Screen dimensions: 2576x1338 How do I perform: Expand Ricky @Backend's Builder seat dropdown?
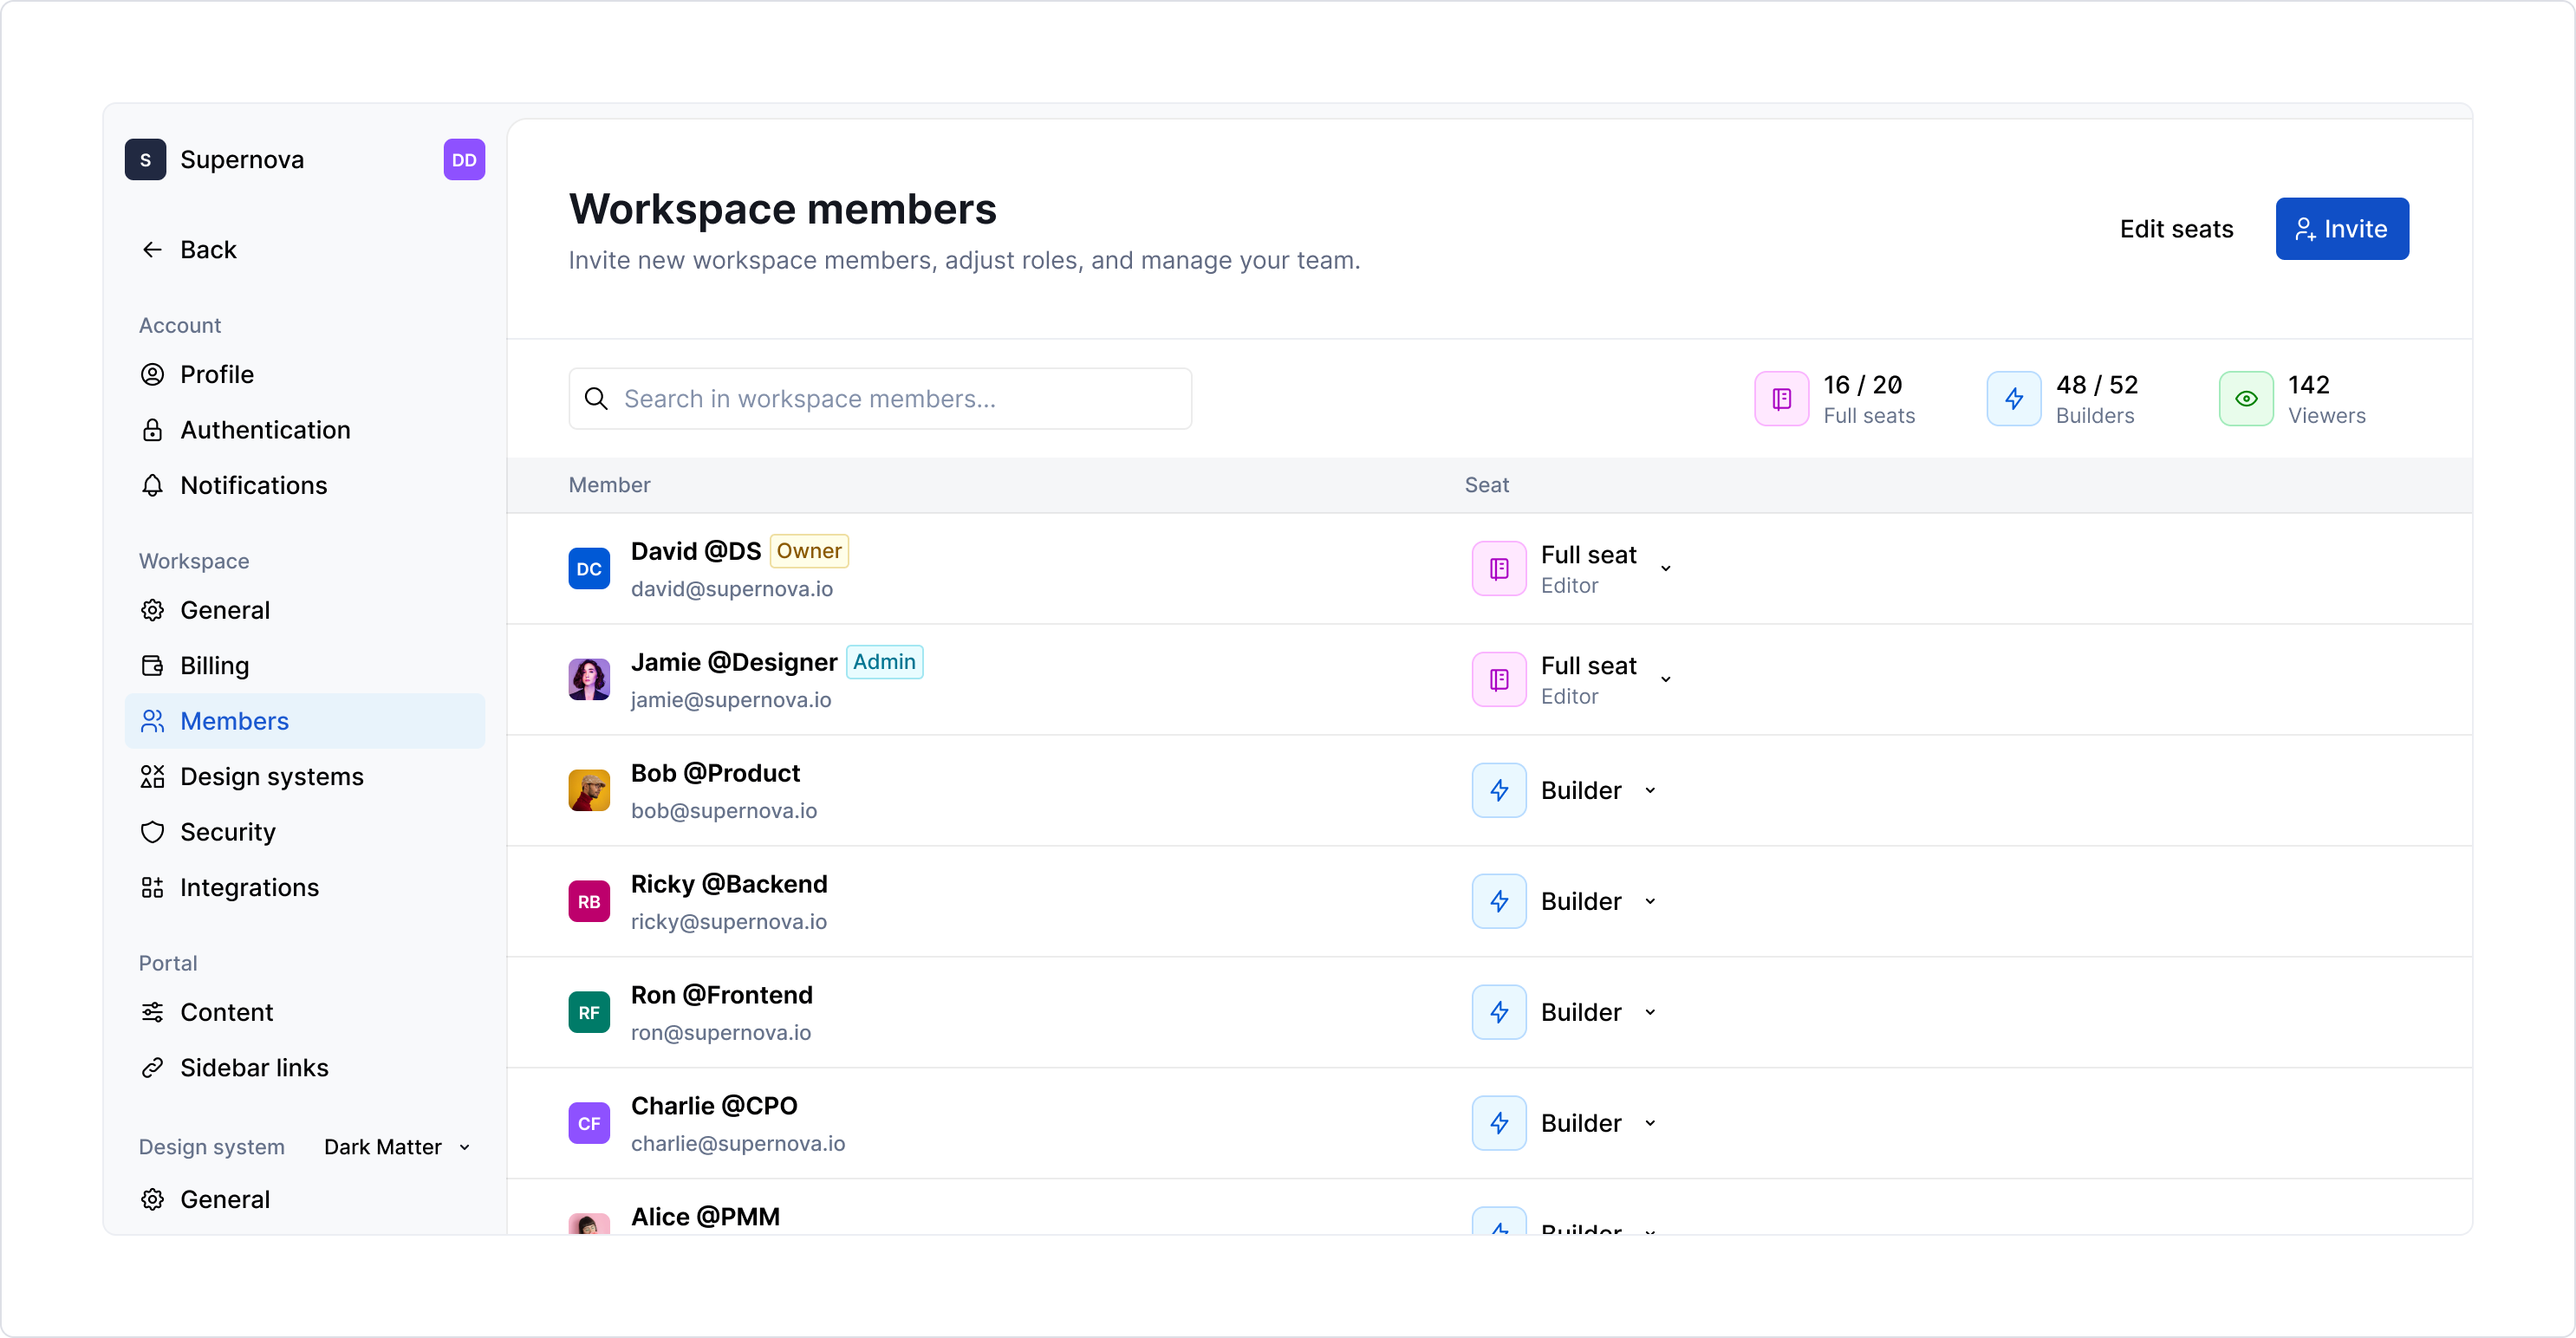click(x=1650, y=902)
